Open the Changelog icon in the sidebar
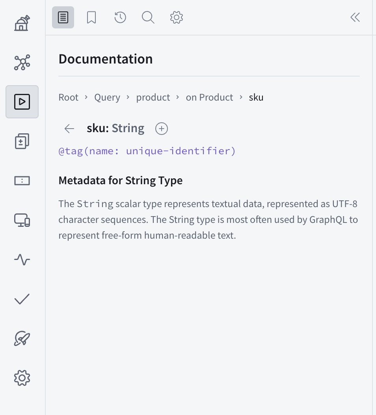Image resolution: width=376 pixels, height=415 pixels. click(x=22, y=141)
